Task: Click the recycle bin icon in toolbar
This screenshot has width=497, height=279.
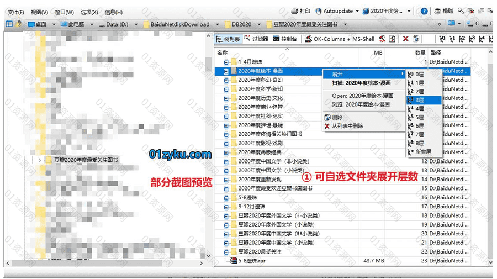Action: (x=416, y=39)
